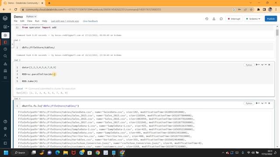Select the SalesData.csv FileInfo output line

coord(102,112)
